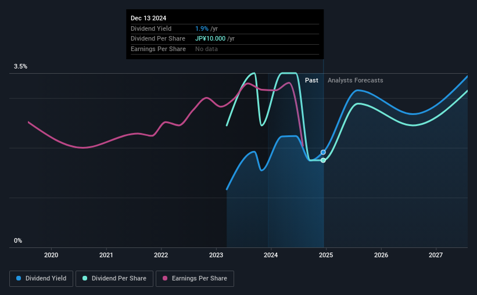This screenshot has height=295, width=477.
Task: Click the 3.5% y-axis label
Action: point(20,66)
